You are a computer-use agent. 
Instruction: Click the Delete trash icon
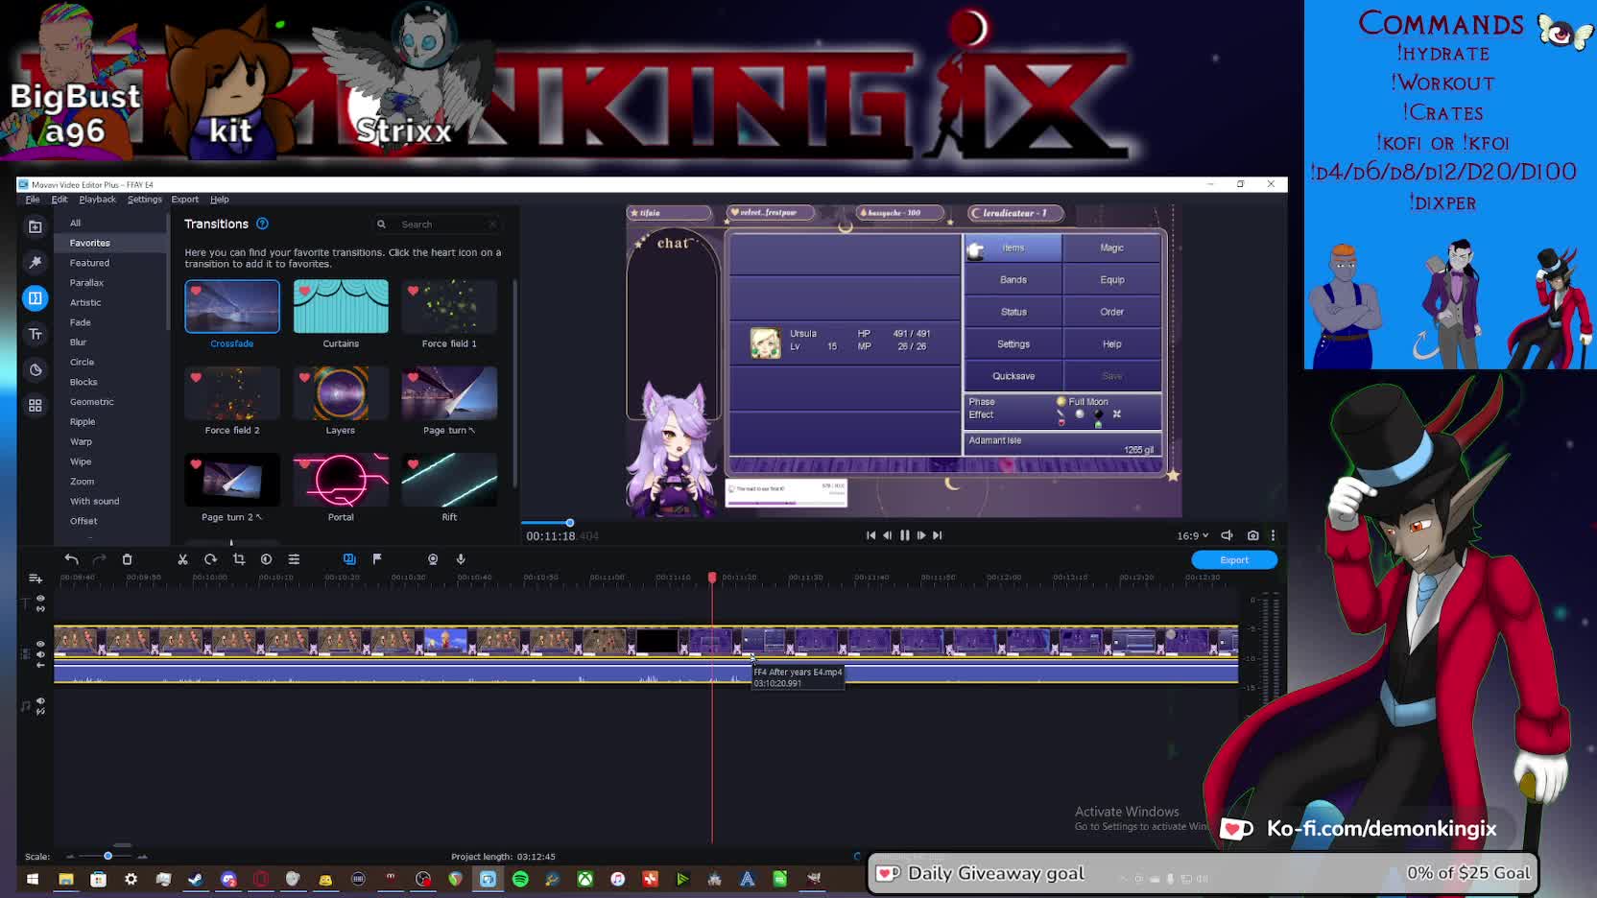[x=127, y=559]
